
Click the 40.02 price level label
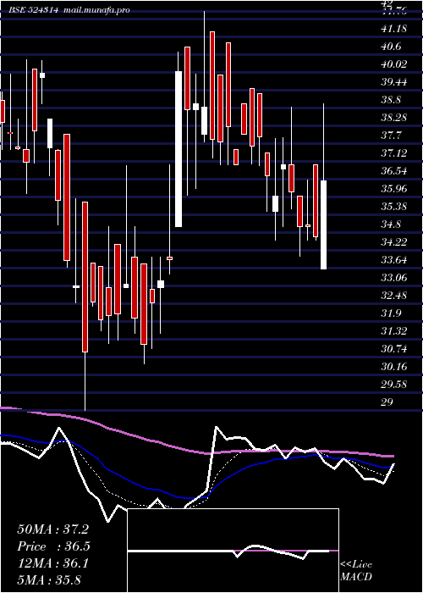click(394, 64)
